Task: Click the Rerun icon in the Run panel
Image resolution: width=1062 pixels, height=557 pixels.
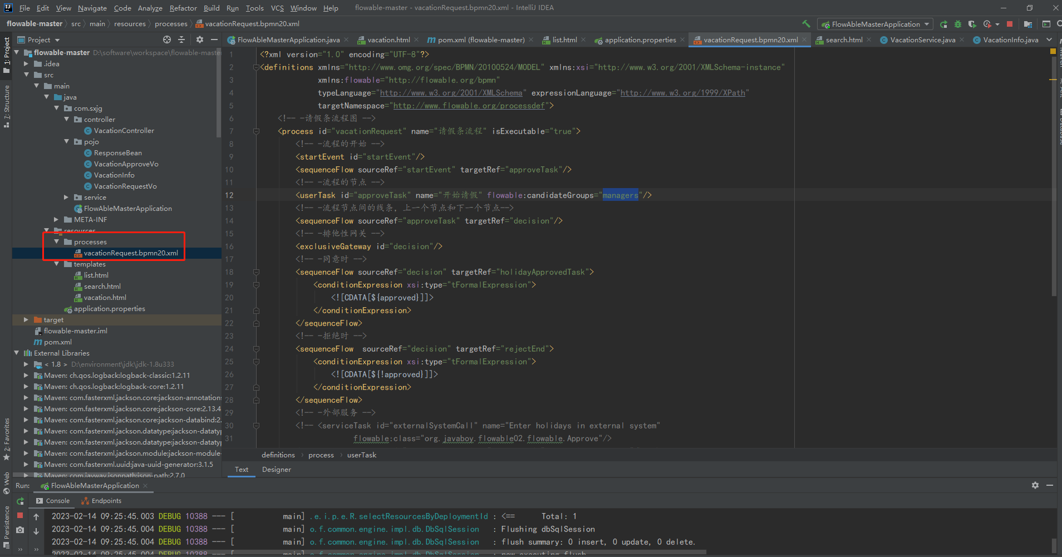Action: tap(20, 501)
